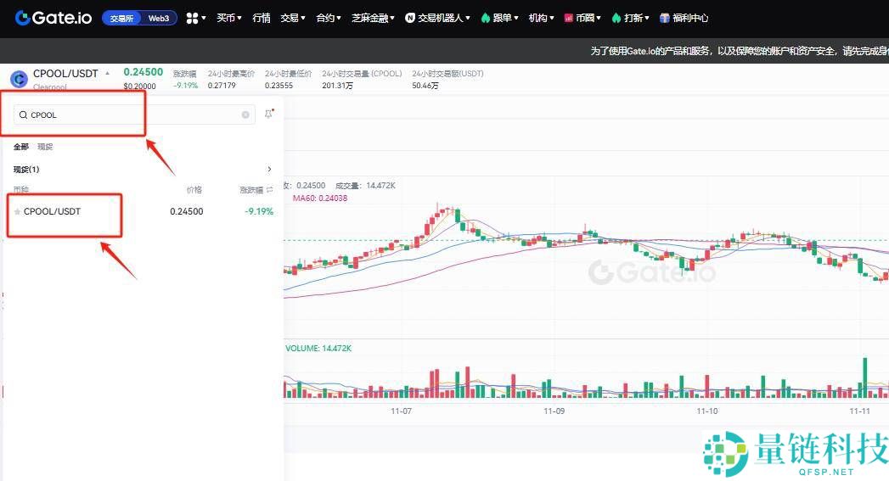Select the CPOOL/USDT result row
The image size is (889, 481).
pos(143,211)
